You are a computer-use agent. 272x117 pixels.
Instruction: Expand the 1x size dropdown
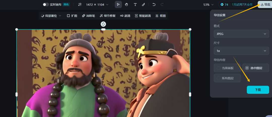(x=241, y=51)
